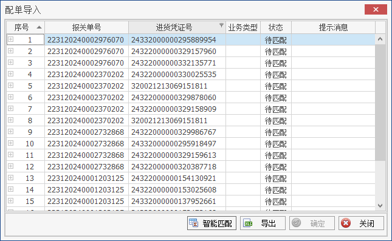392x241 pixels.
Task: Select row 5 voucher 32002121306915​1811
Action: tap(177, 86)
